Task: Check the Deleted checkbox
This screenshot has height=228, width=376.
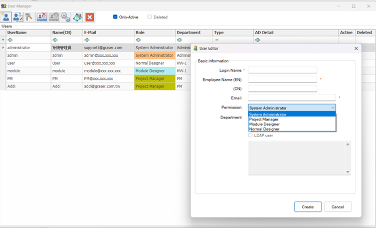Action: coord(149,17)
